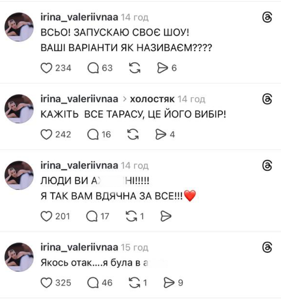
Task: Share the post with 6 shares
Action: (163, 68)
